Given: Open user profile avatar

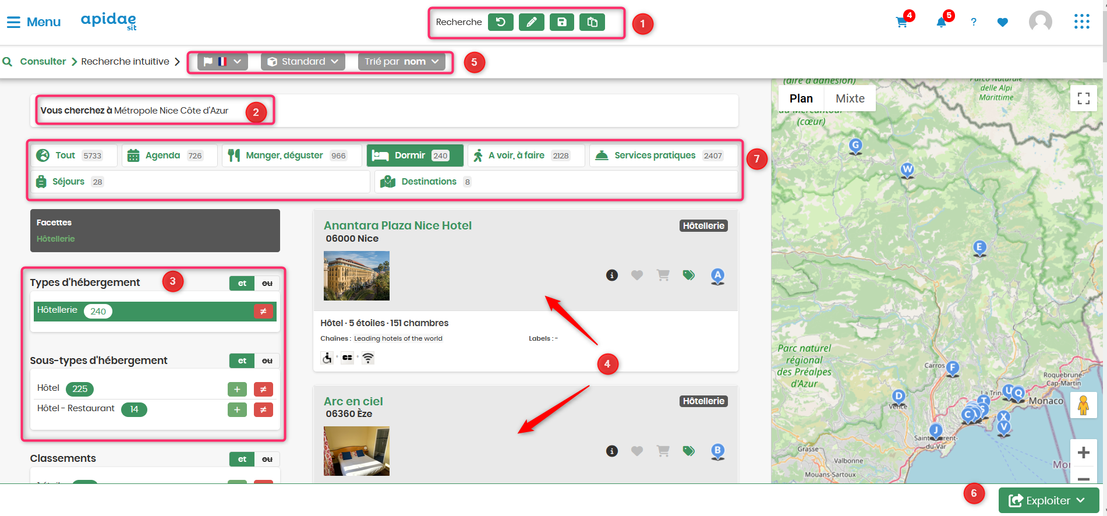Looking at the screenshot, I should coord(1041,22).
